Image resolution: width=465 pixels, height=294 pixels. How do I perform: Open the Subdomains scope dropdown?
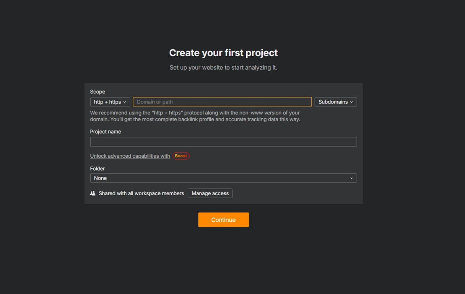click(x=336, y=102)
